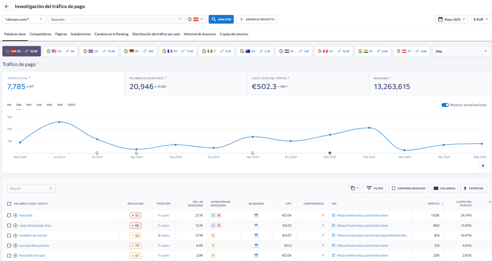The height and width of the screenshot is (261, 492).
Task: Click add icon beside cajas almacenaje ikea
Action: pos(15,225)
